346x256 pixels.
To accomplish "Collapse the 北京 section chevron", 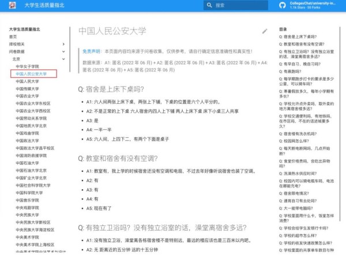I will pos(63,59).
